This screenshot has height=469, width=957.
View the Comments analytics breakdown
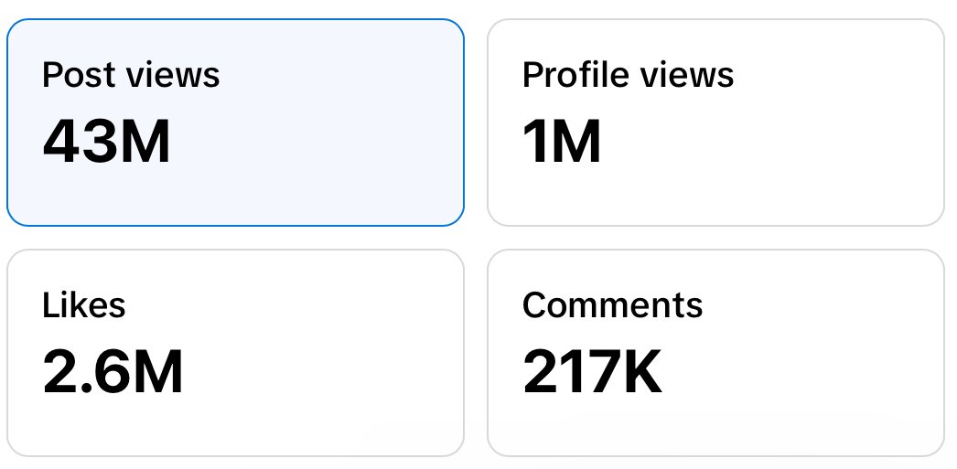715,353
